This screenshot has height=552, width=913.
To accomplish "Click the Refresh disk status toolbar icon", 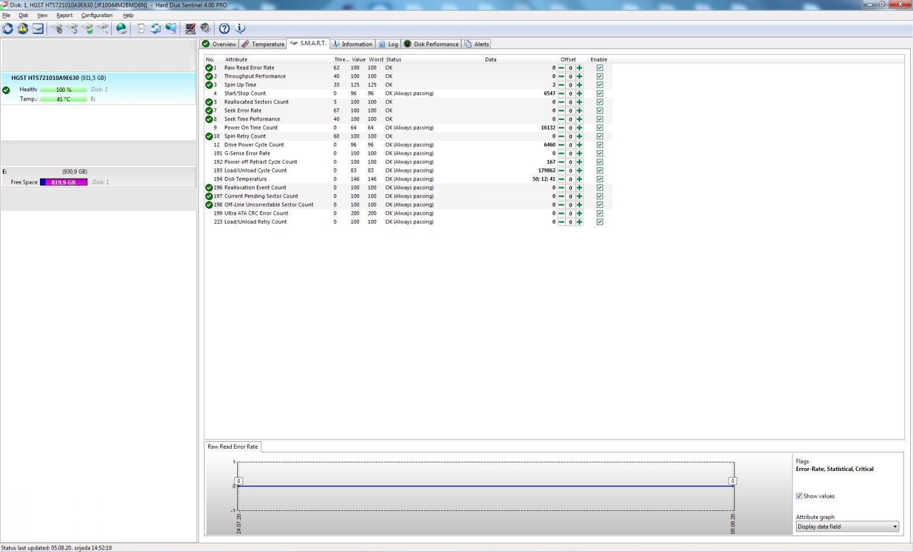I will pyautogui.click(x=8, y=28).
